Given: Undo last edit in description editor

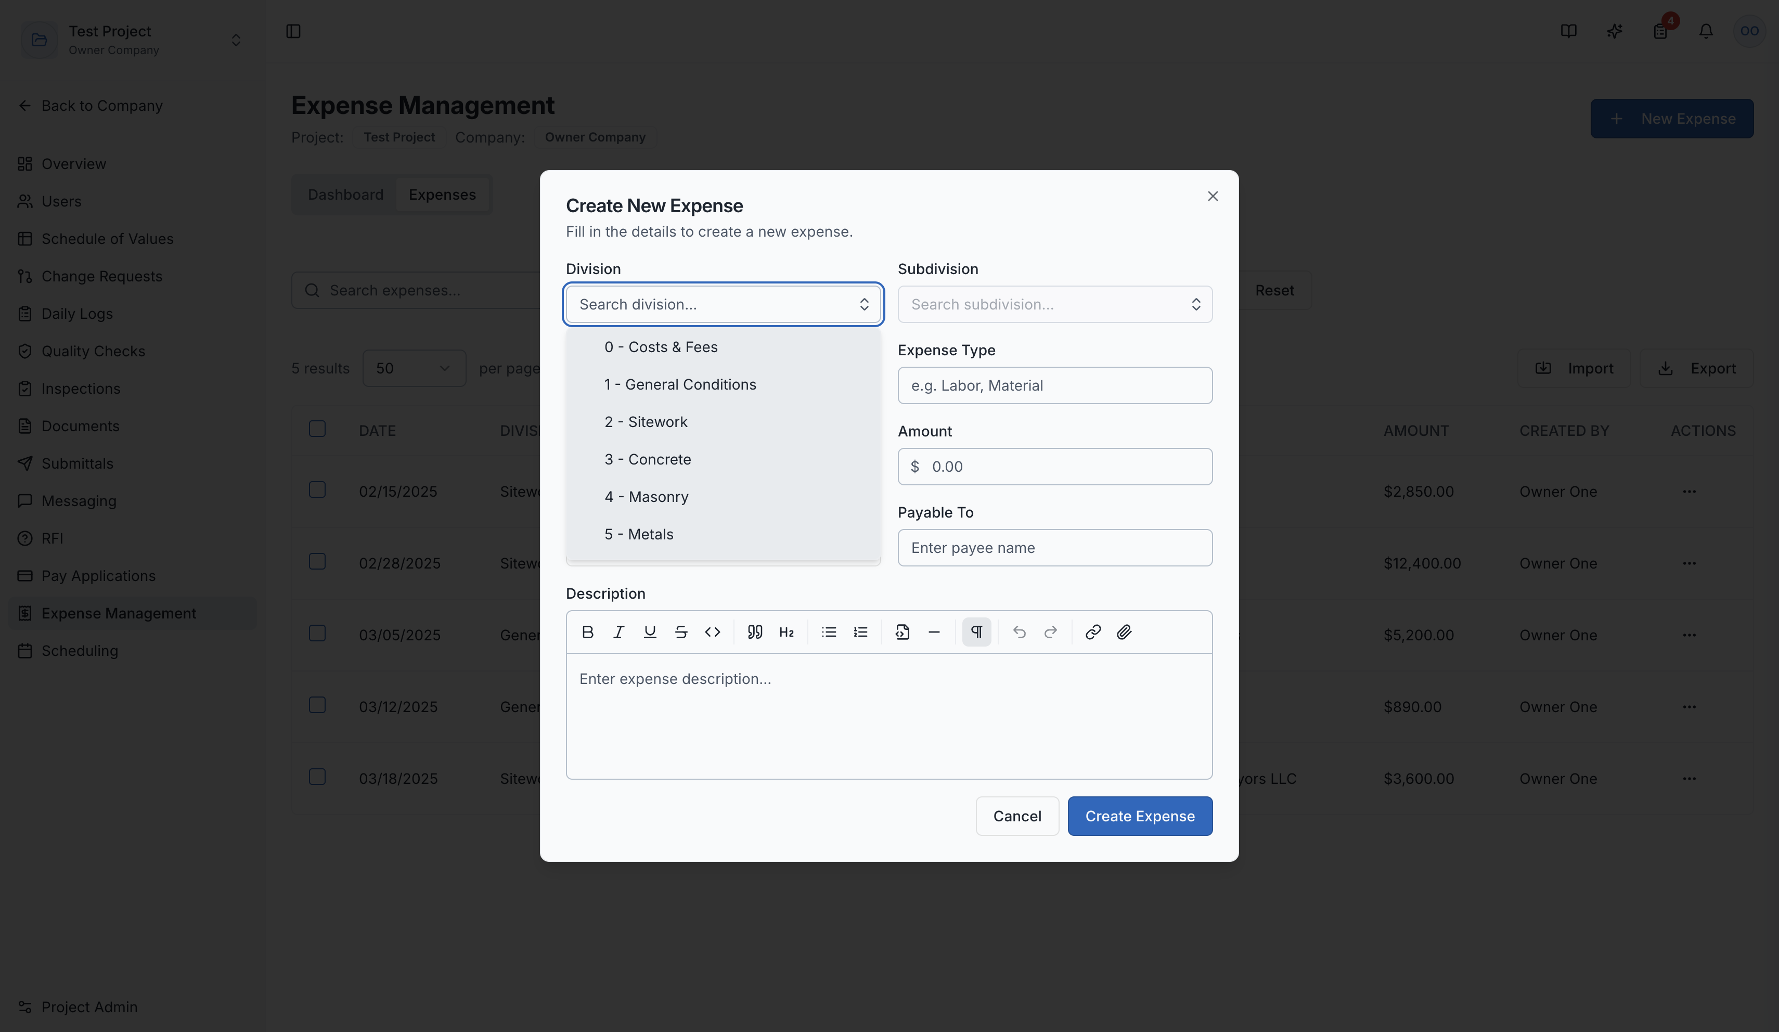Looking at the screenshot, I should pyautogui.click(x=1019, y=632).
